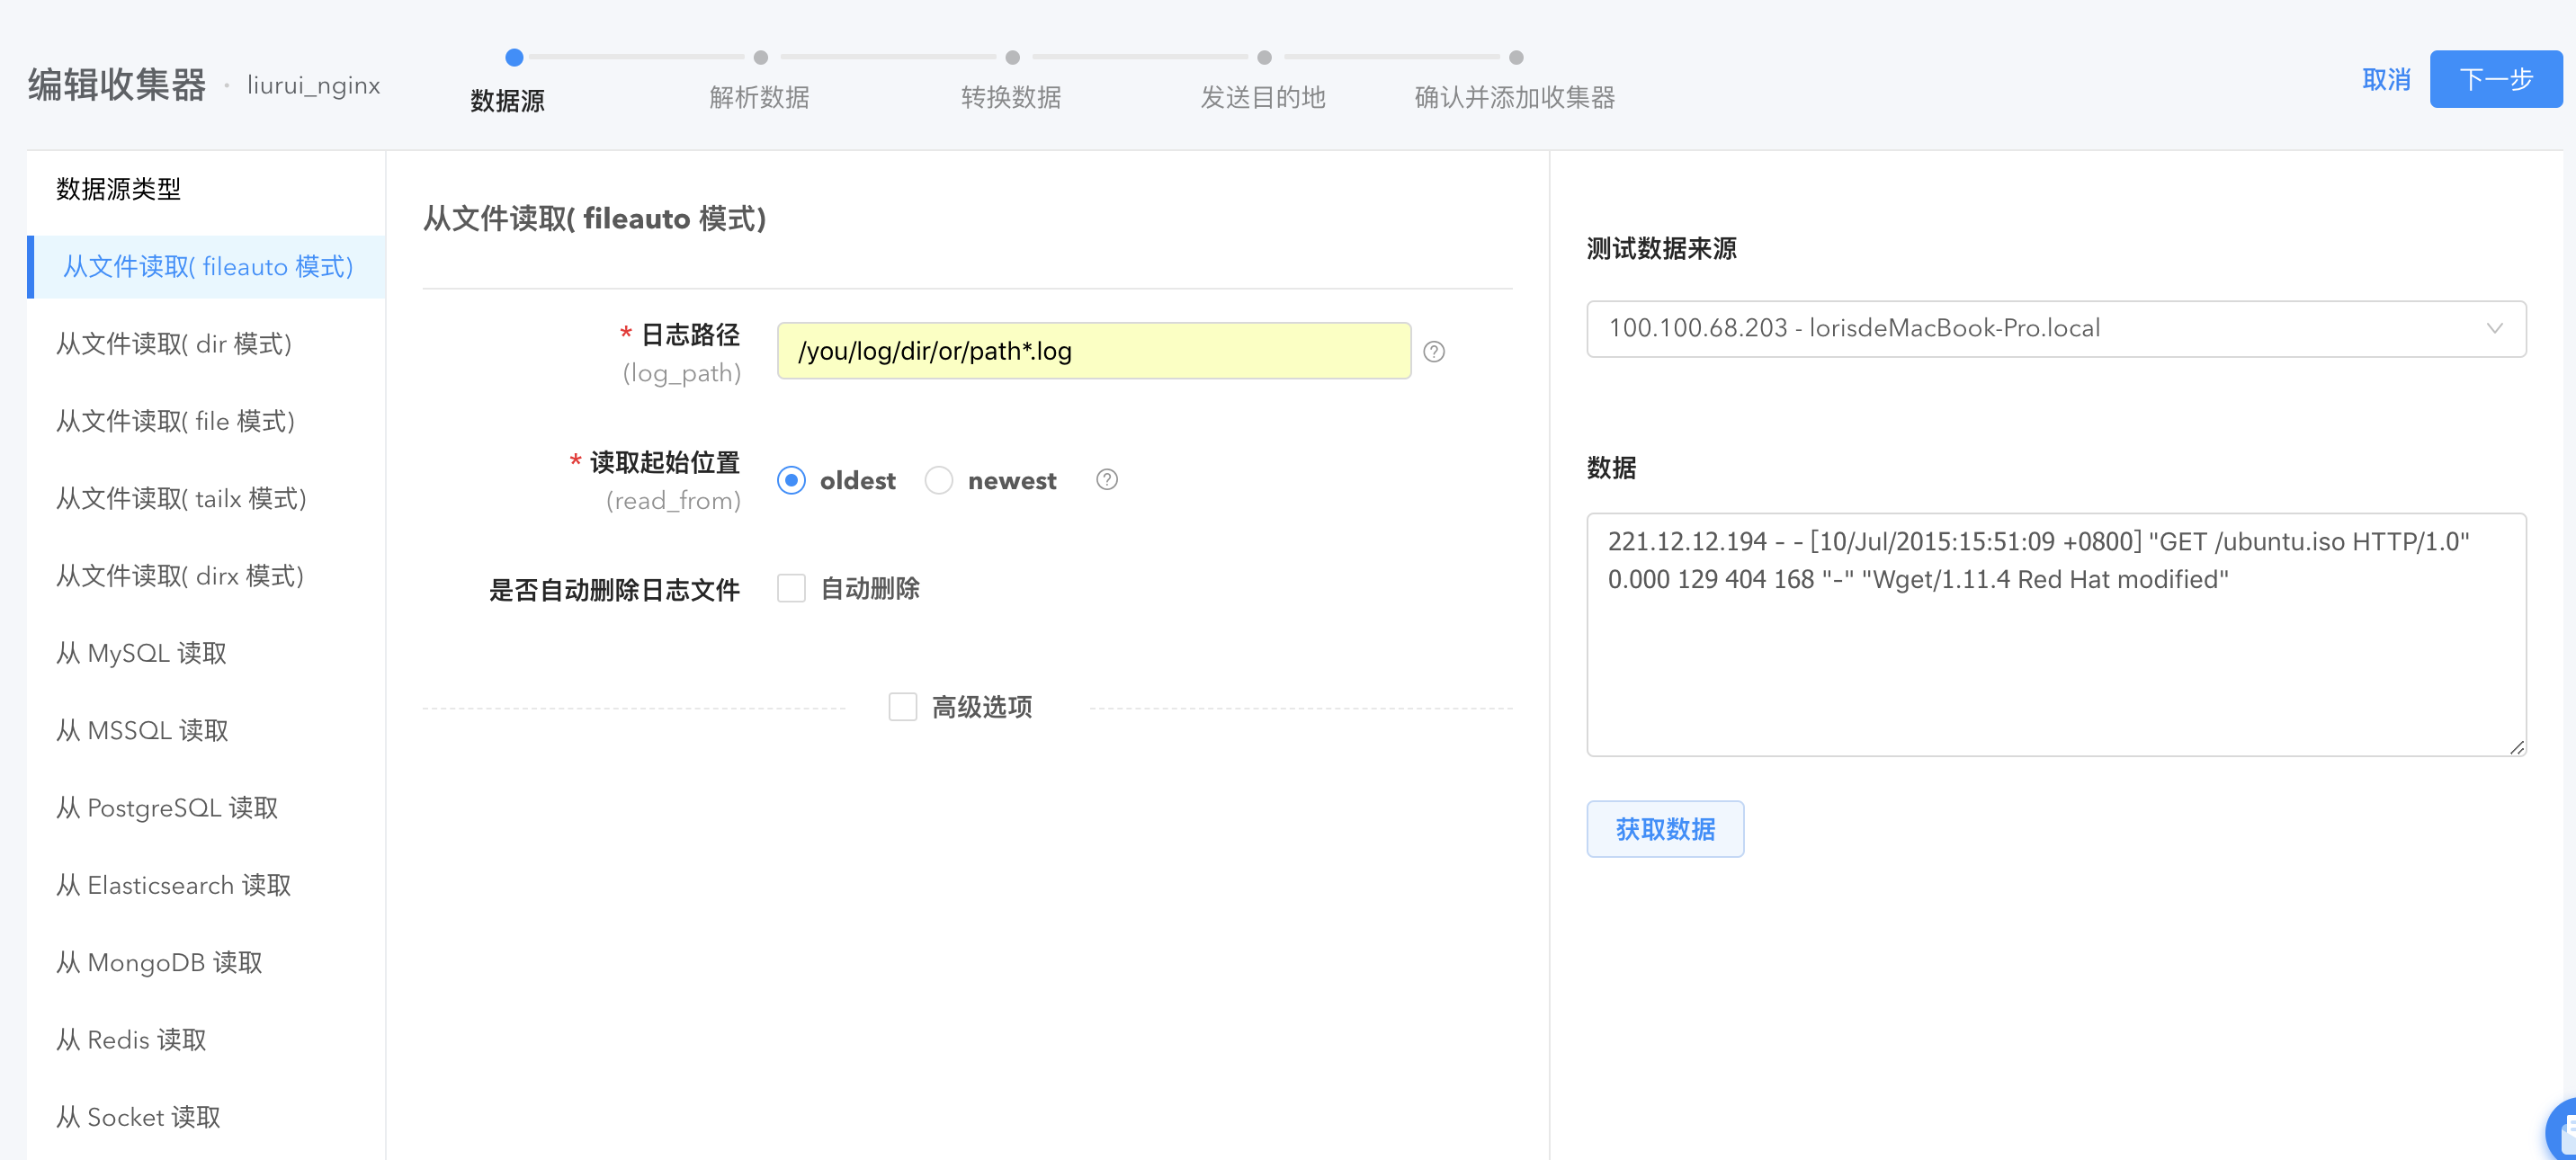
Task: Click the (log_path) parameter label
Action: point(681,373)
